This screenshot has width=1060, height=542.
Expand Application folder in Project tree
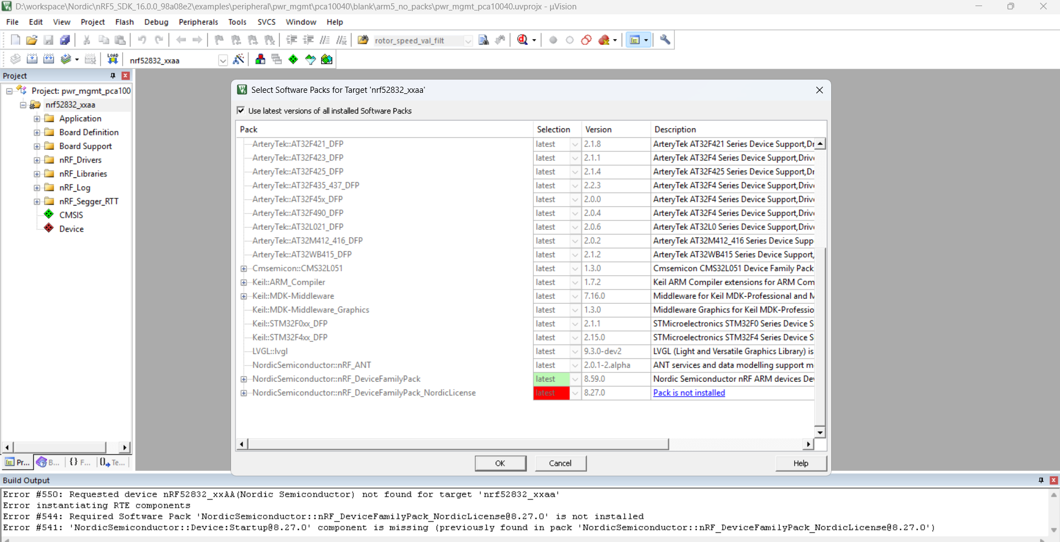pyautogui.click(x=37, y=118)
